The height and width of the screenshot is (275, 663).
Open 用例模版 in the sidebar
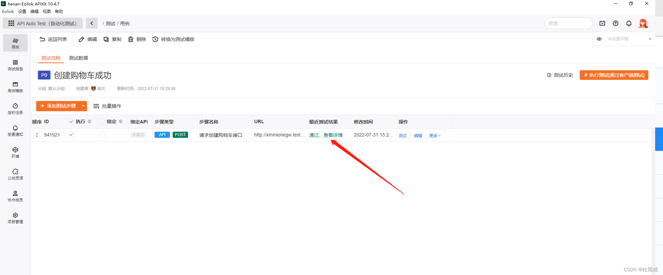click(x=15, y=87)
